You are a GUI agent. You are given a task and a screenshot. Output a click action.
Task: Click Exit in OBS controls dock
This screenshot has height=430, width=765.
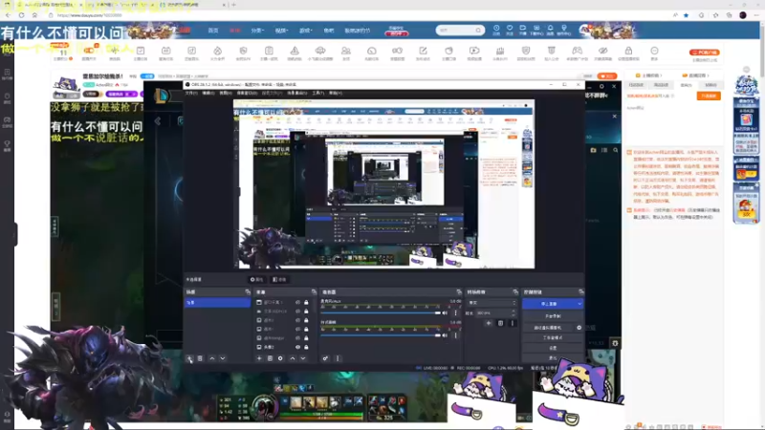553,357
